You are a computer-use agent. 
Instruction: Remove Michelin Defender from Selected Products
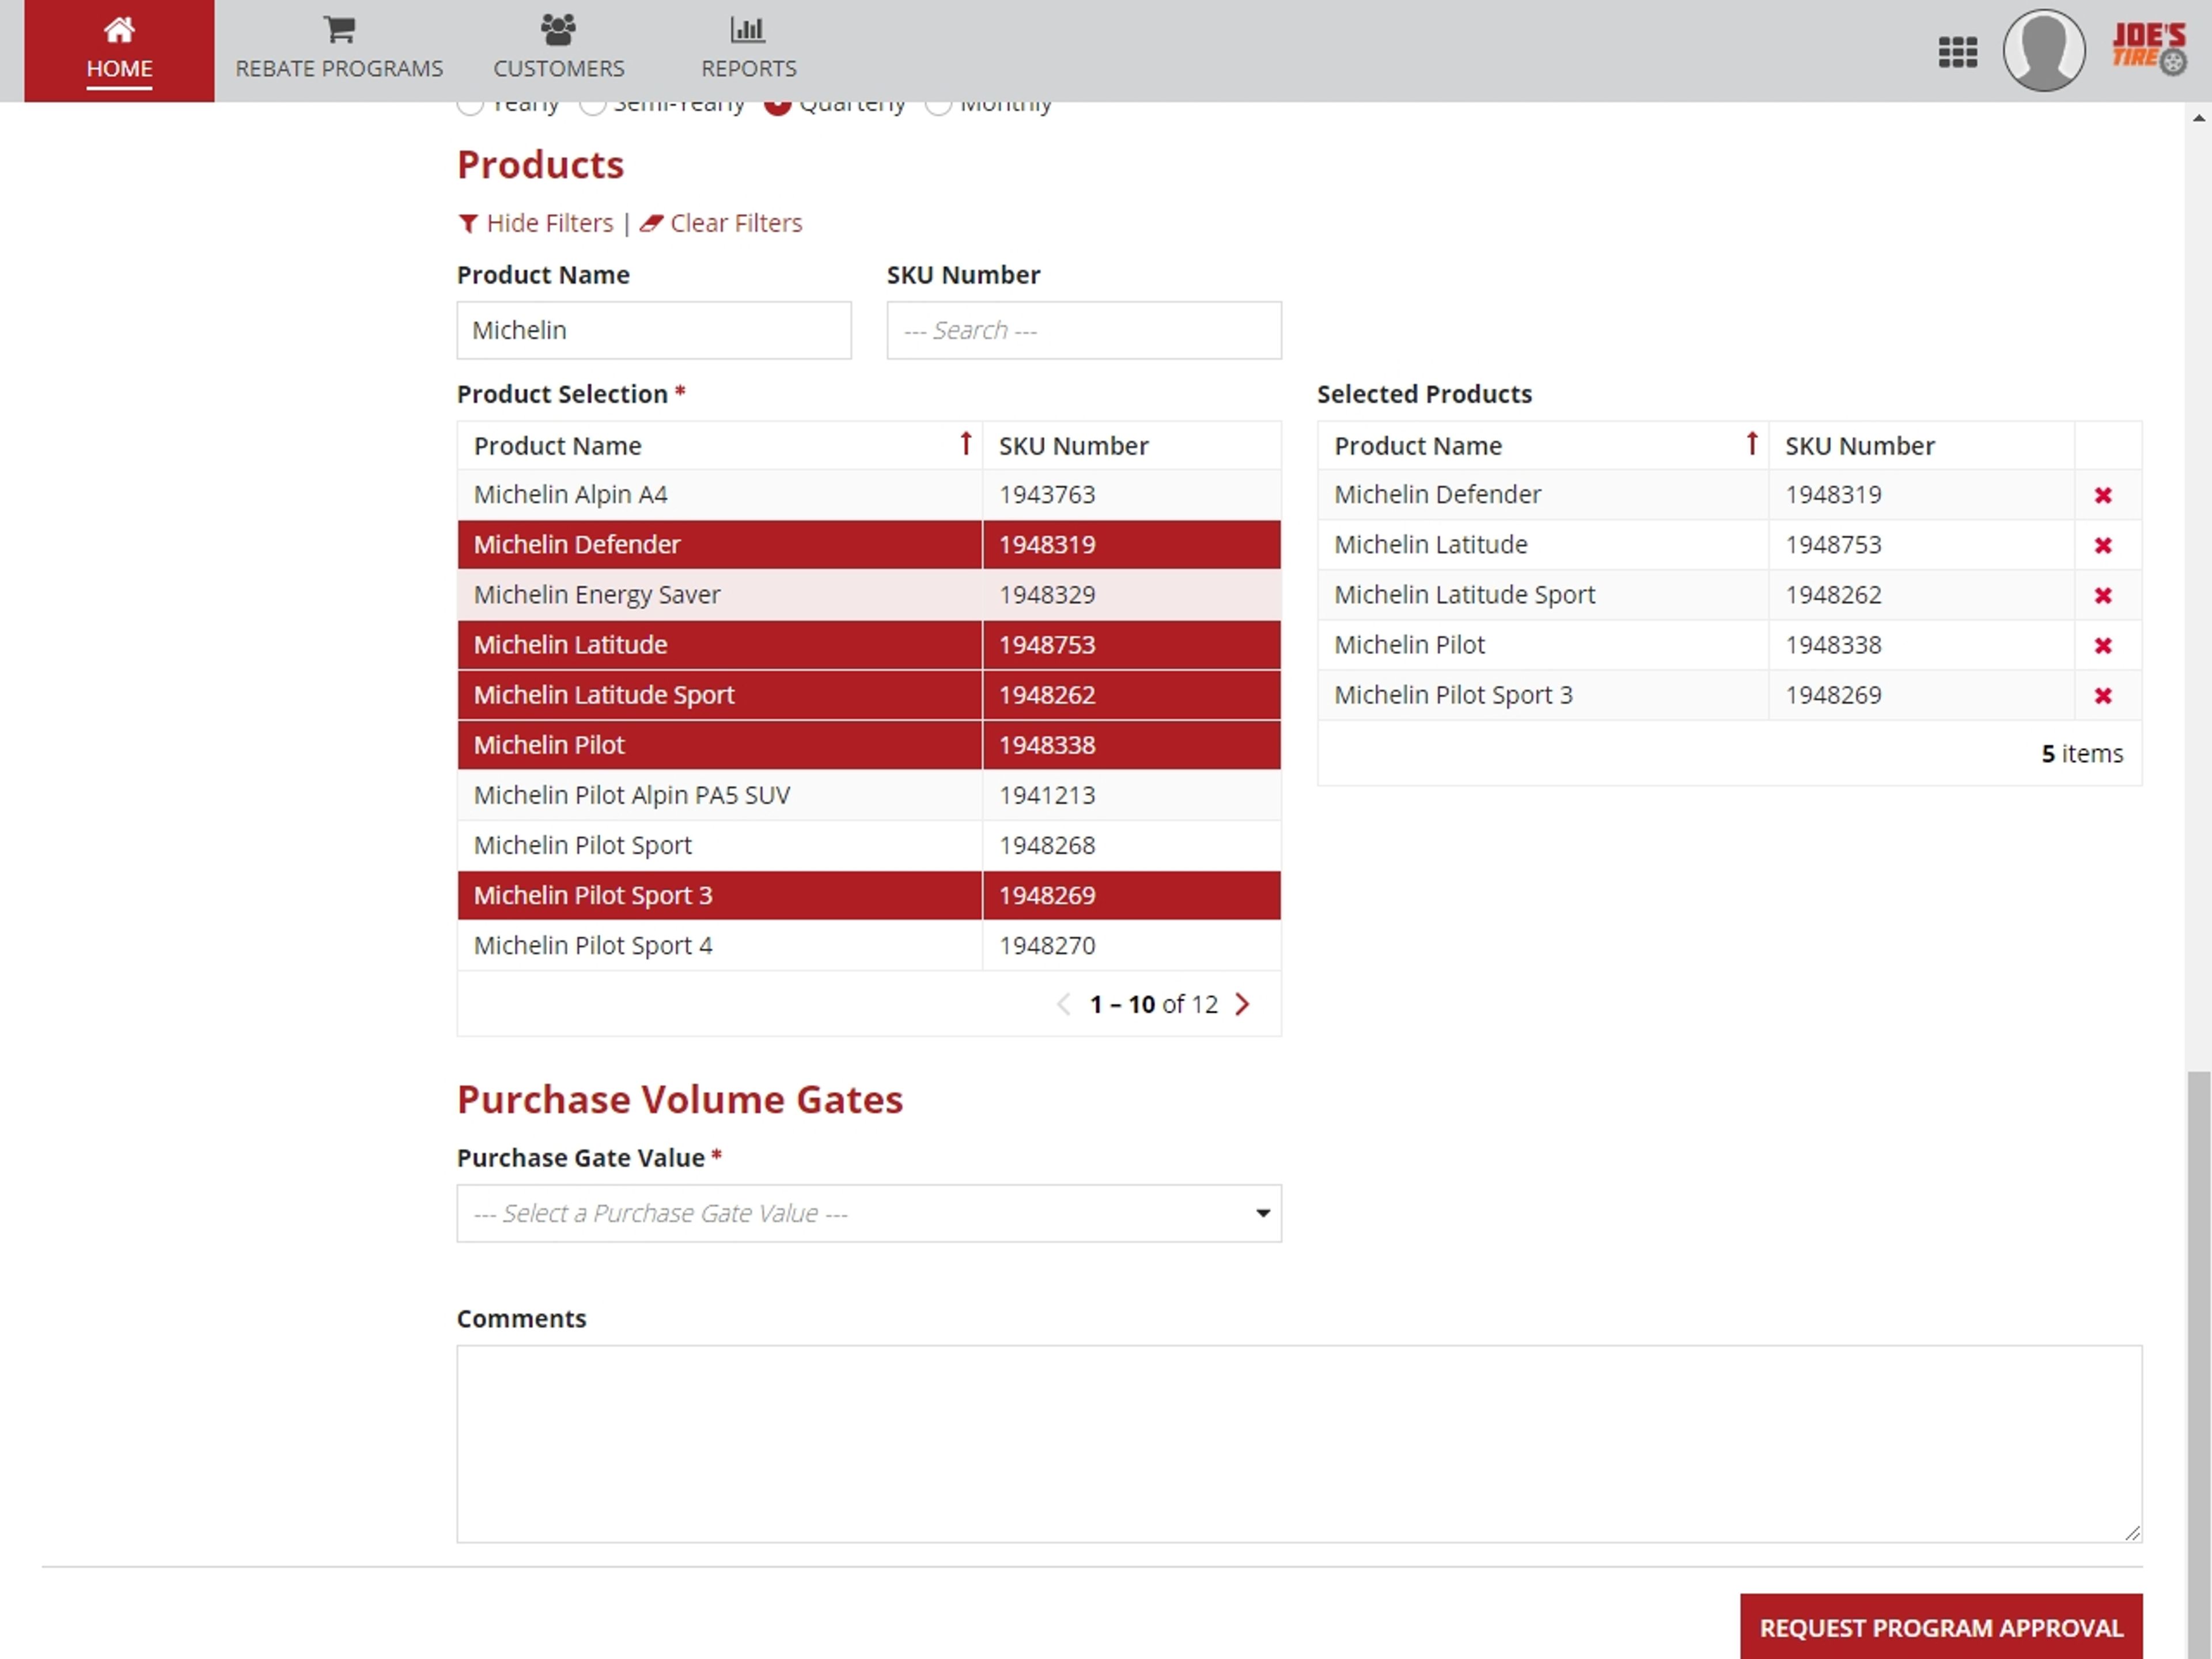[x=2102, y=495]
